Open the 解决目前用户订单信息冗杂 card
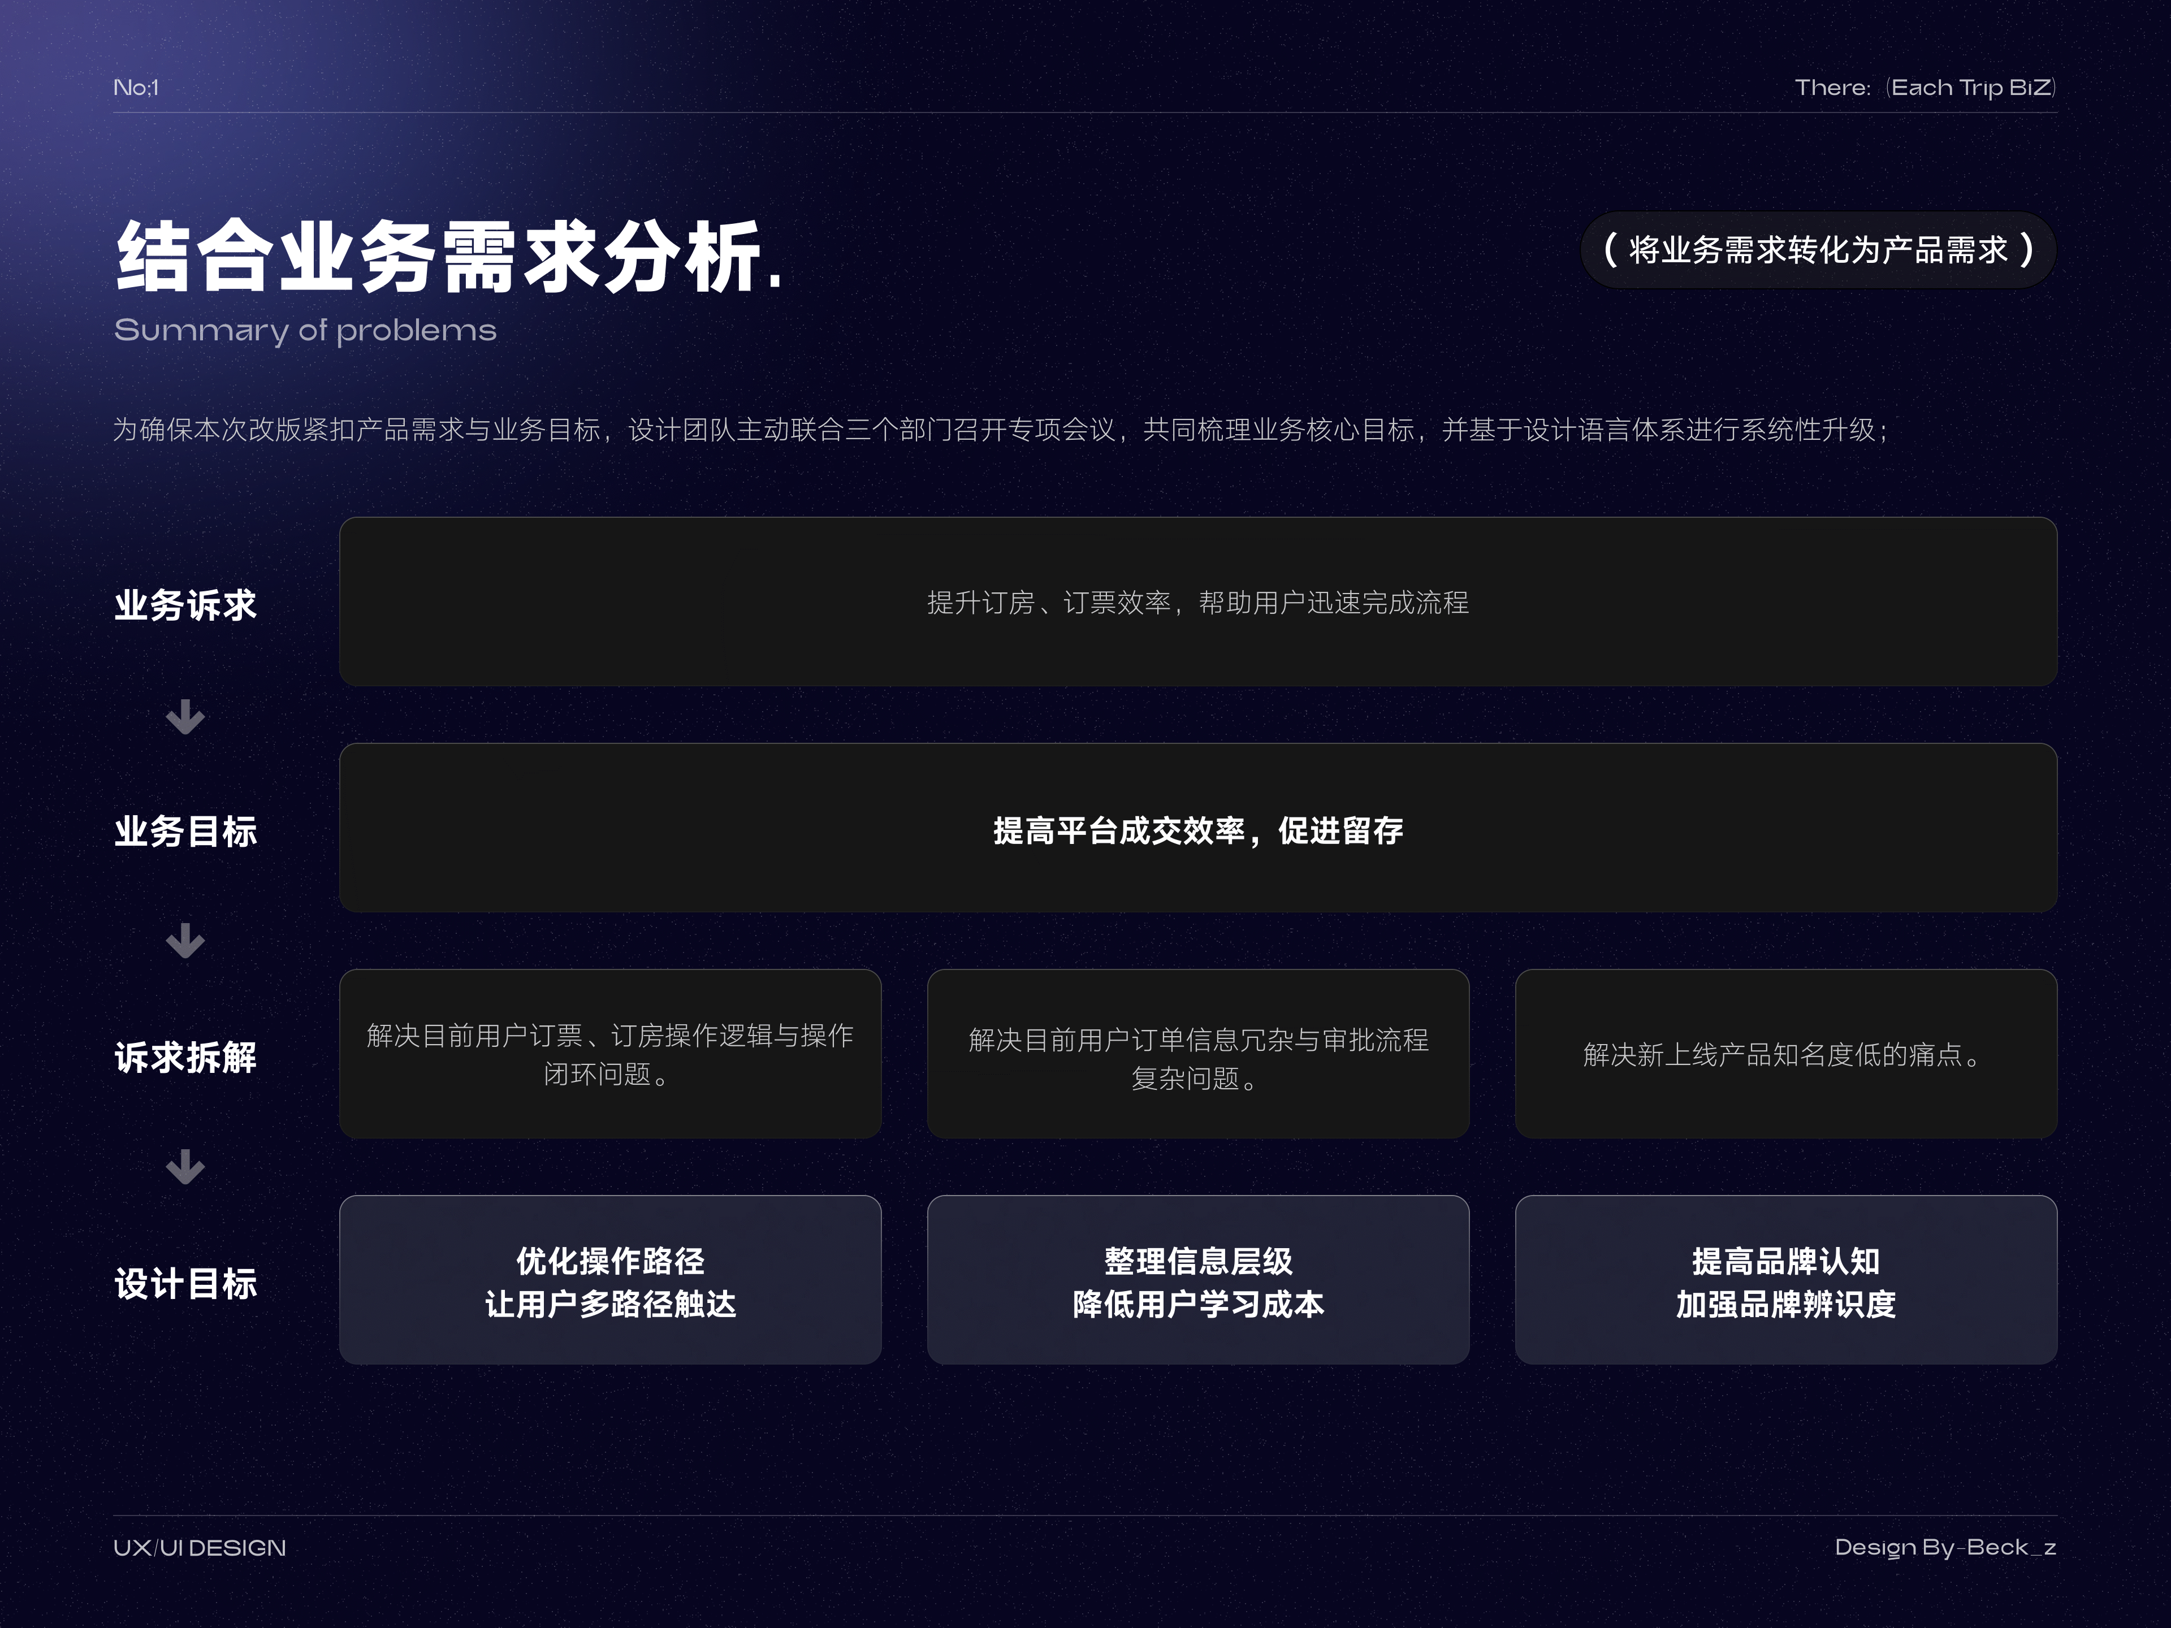Screen dimensions: 2171x1628 pos(1199,1054)
